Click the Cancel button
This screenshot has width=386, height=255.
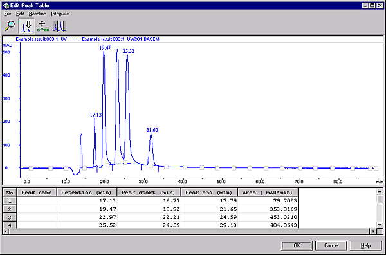(x=331, y=245)
